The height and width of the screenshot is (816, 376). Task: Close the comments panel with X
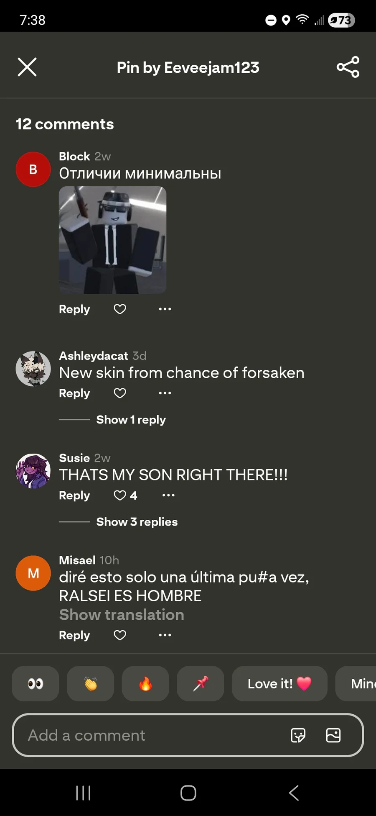(x=27, y=67)
